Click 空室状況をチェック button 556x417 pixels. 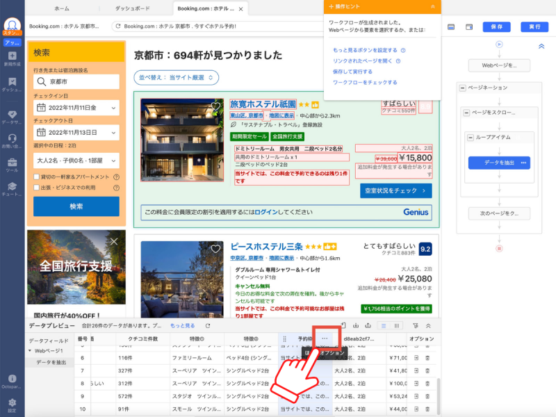pyautogui.click(x=396, y=190)
